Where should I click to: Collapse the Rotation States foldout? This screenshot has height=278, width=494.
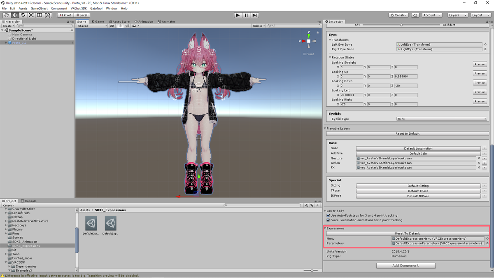click(x=330, y=57)
